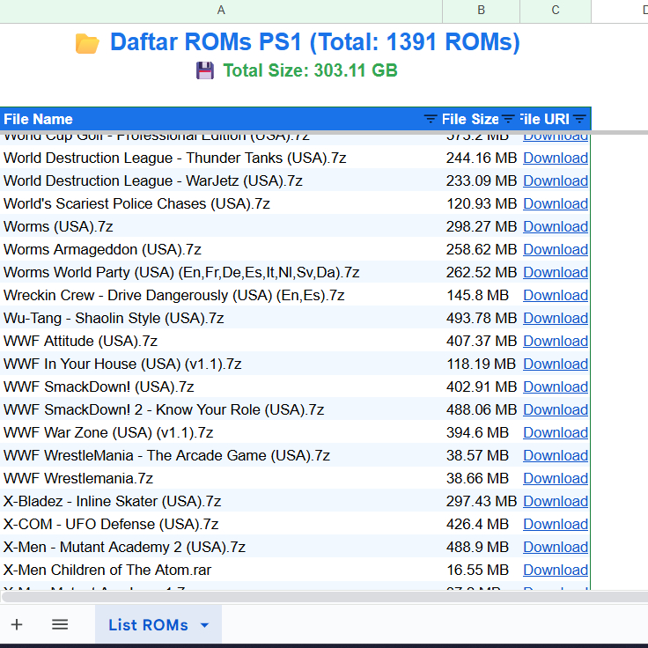Click Download for X-Men Children of The Atom

click(555, 570)
